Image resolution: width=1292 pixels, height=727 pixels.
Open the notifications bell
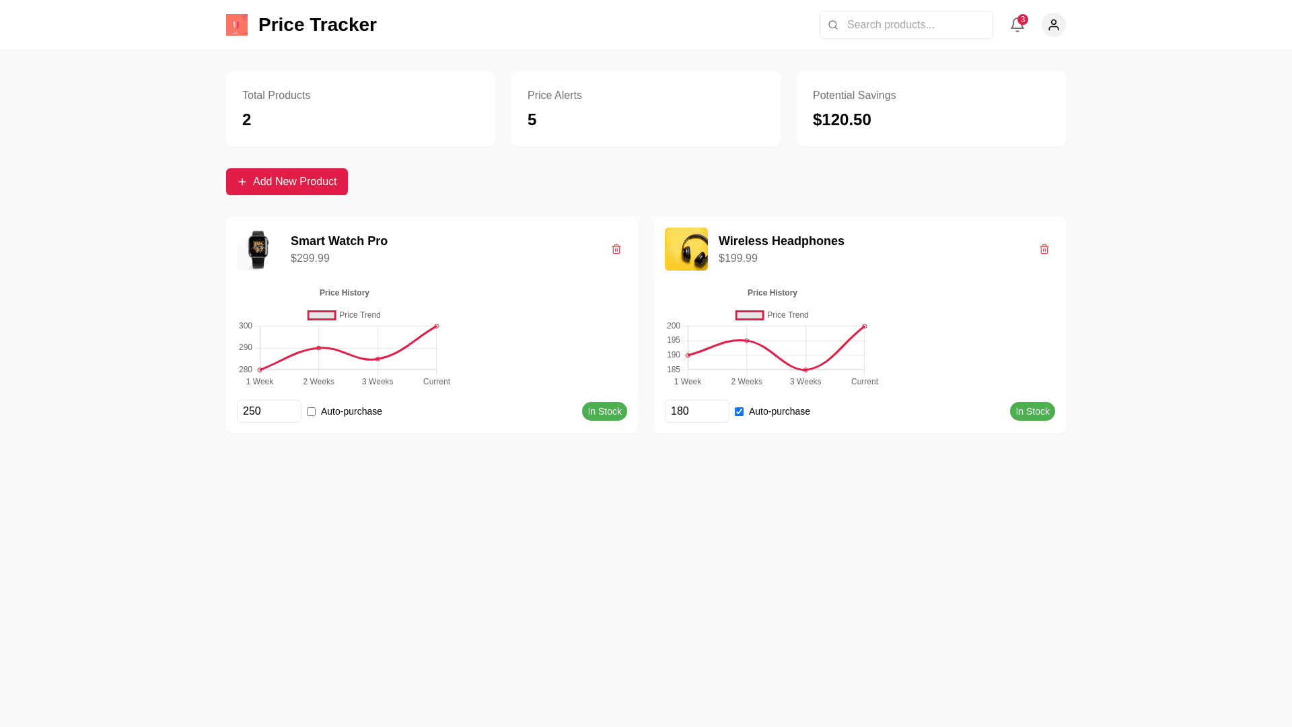(x=1017, y=25)
